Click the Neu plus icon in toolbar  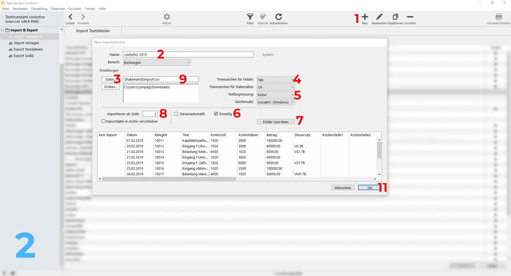pos(365,17)
